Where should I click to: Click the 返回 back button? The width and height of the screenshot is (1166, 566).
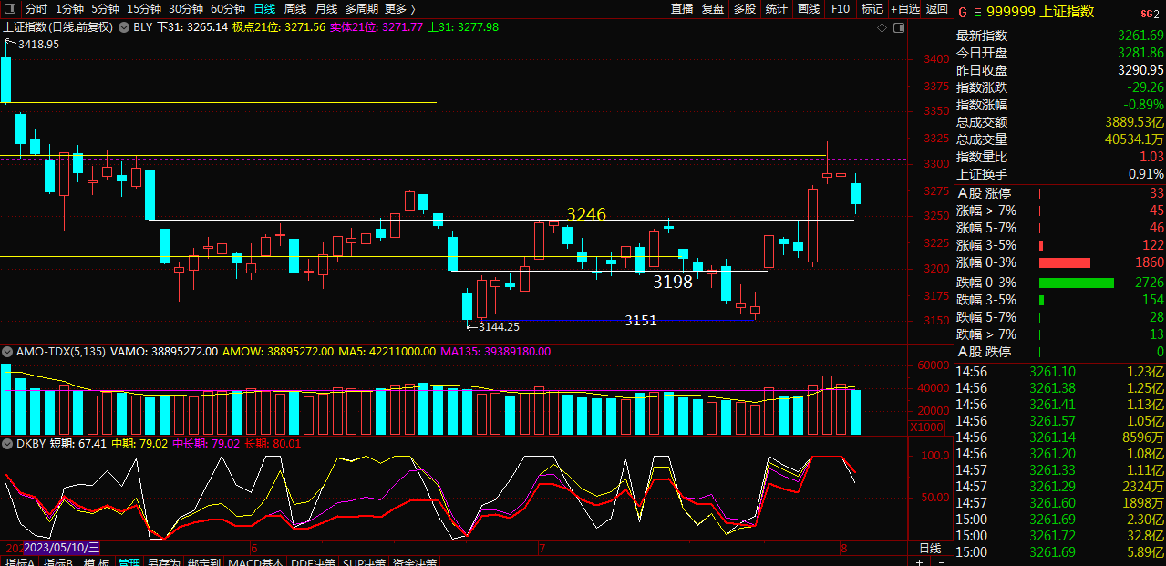[x=937, y=8]
